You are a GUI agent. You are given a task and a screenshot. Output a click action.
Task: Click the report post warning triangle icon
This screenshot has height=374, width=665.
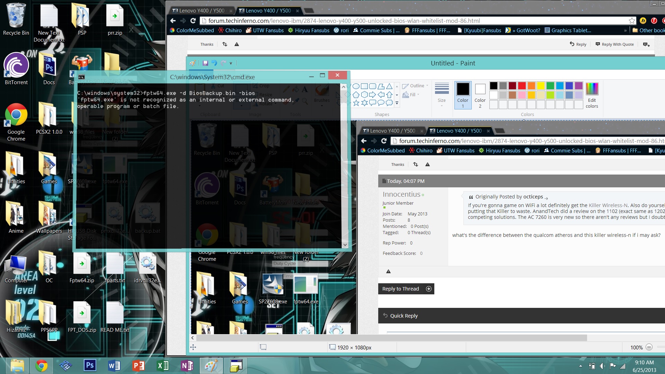(x=237, y=44)
